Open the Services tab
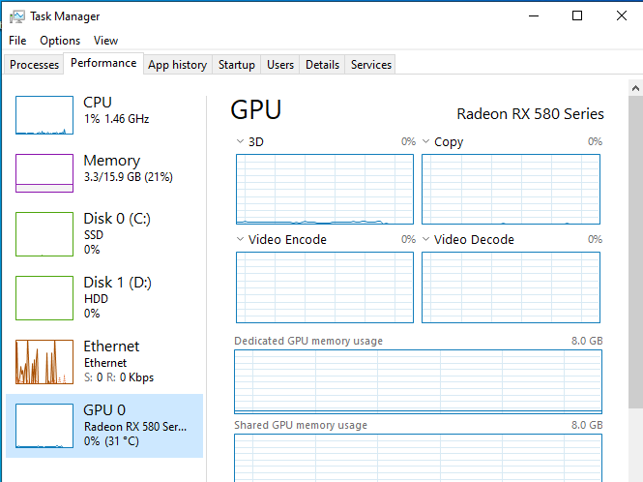 pos(371,65)
